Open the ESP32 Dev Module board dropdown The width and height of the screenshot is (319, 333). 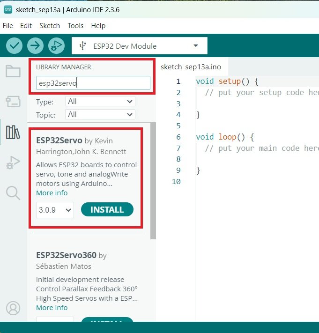pyautogui.click(x=140, y=45)
